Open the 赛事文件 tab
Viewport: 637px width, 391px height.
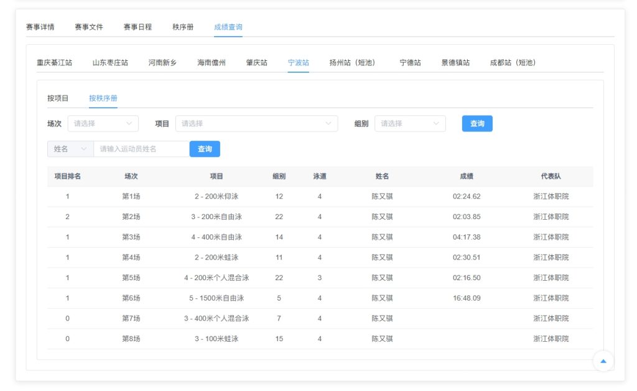[x=89, y=27]
